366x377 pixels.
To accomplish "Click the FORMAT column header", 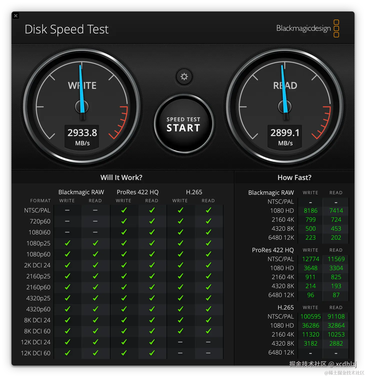I will [40, 201].
